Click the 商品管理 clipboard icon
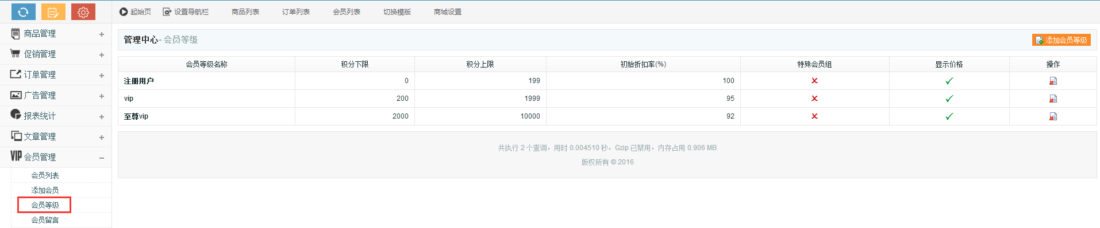This screenshot has height=228, width=1100. tap(16, 34)
